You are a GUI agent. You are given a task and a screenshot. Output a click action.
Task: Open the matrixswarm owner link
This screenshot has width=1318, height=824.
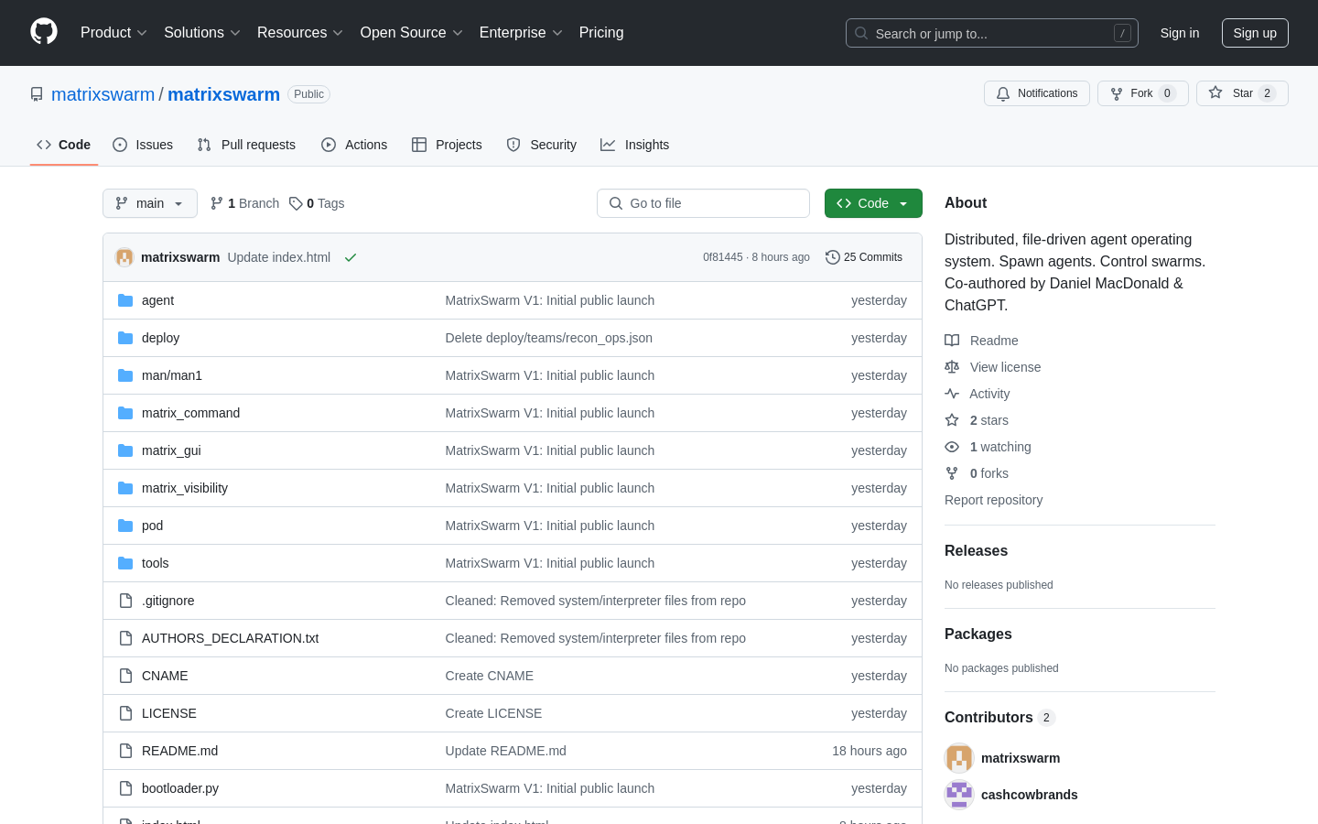point(103,94)
